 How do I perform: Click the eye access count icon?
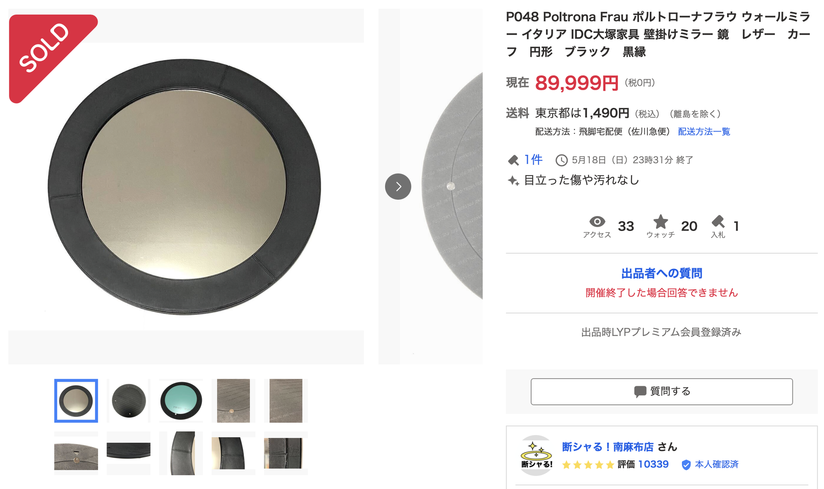click(x=597, y=221)
